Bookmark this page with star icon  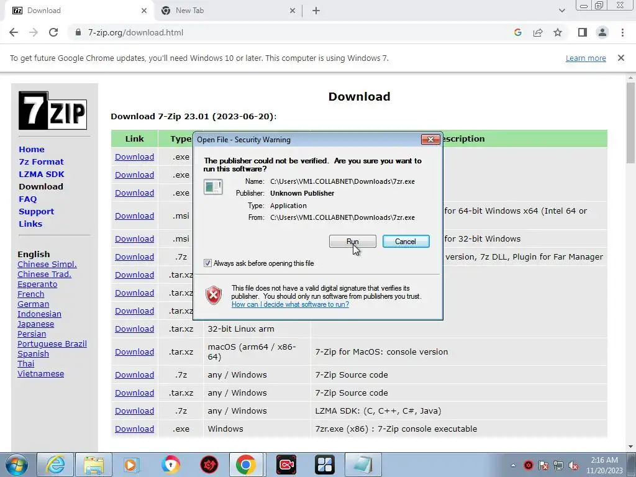558,32
